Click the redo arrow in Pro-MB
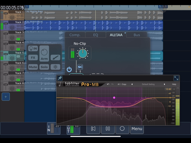 112,84
